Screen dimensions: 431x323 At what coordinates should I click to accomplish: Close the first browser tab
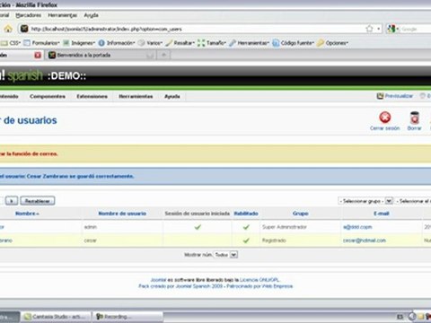[38, 55]
